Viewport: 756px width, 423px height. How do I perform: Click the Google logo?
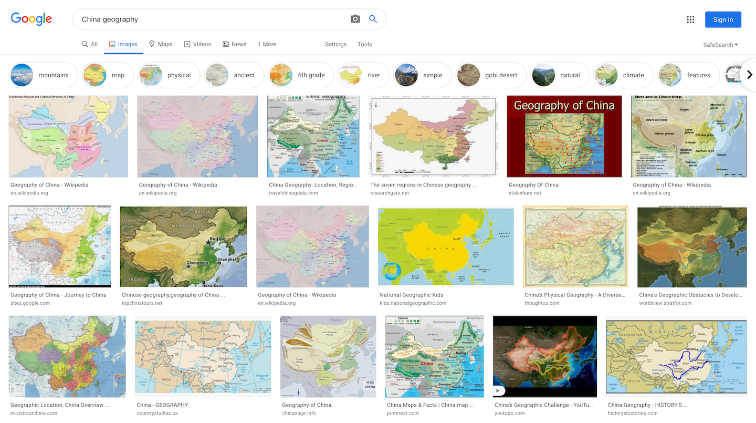click(x=31, y=19)
